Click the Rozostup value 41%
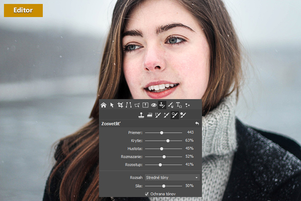Image resolution: width=301 pixels, height=201 pixels. pos(189,165)
